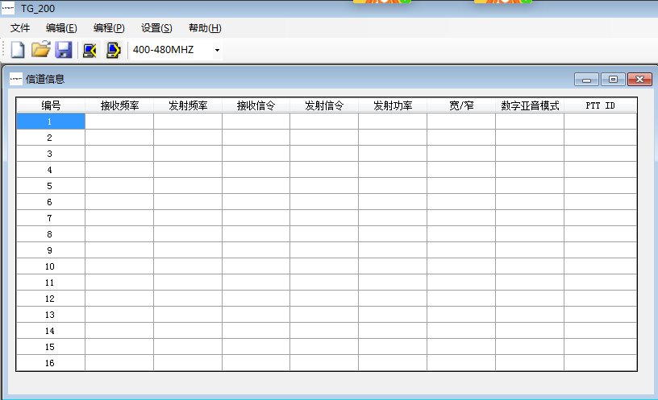Minimize the 信道信息 child window
Viewport: 658px width, 400px height.
586,79
